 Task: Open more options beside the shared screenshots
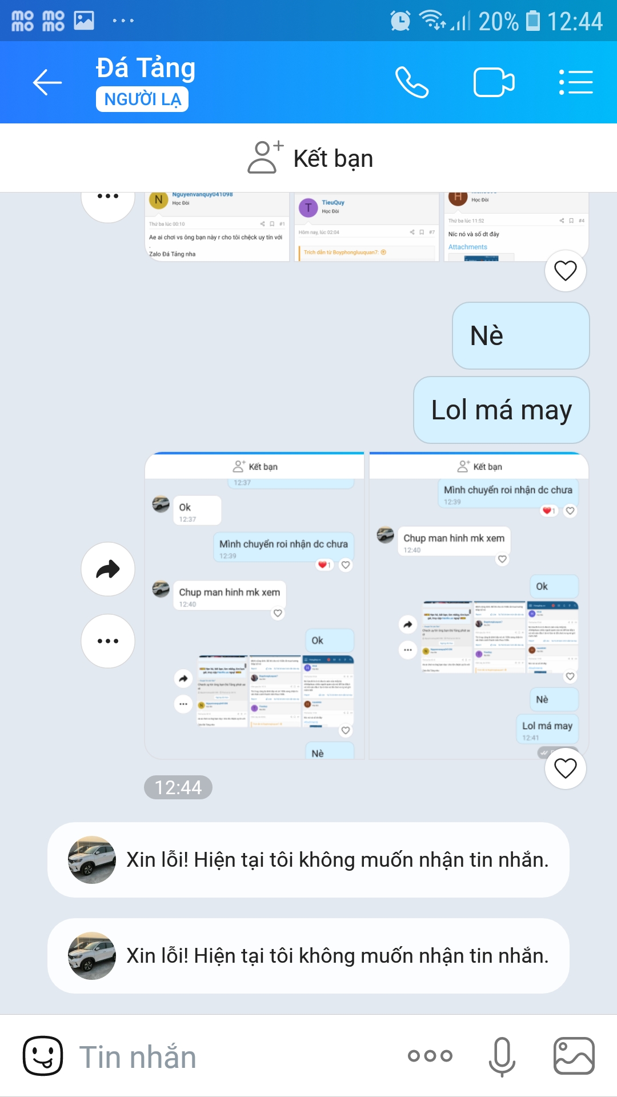108,641
